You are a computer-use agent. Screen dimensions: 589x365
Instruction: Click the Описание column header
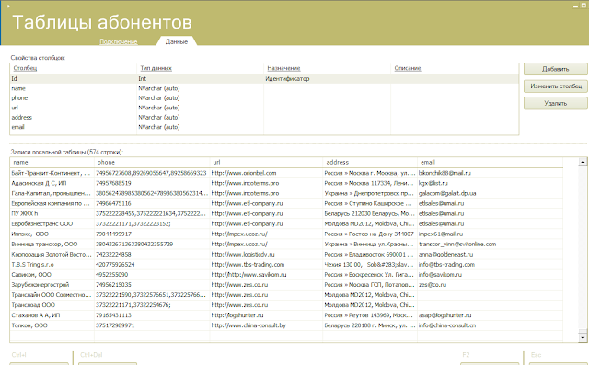click(x=408, y=68)
